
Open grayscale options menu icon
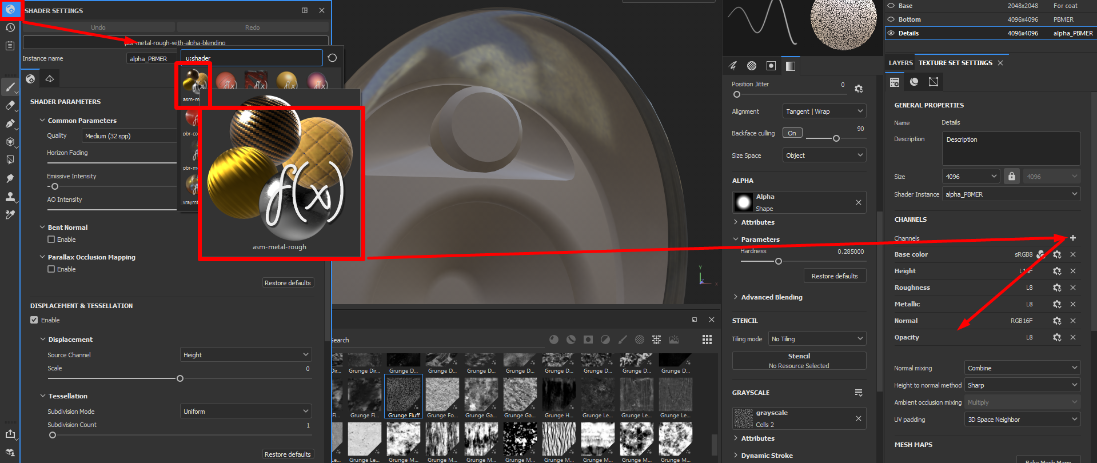pos(859,393)
